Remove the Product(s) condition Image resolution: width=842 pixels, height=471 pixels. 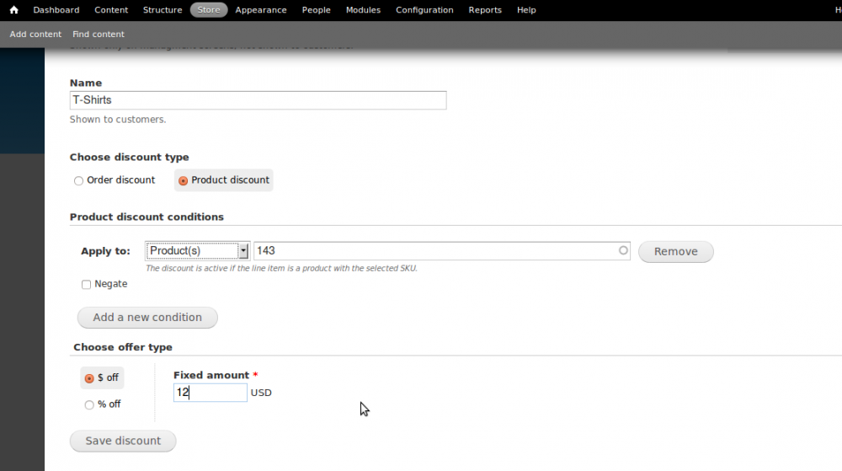(675, 251)
